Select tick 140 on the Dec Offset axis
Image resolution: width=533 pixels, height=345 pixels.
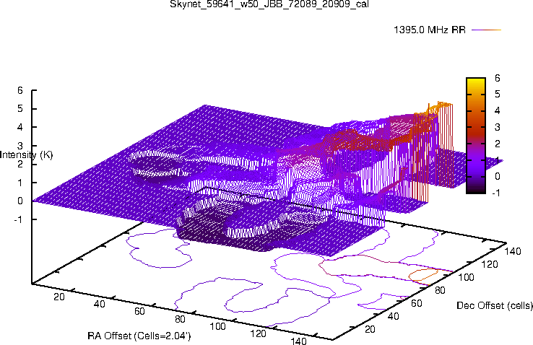tap(513, 251)
